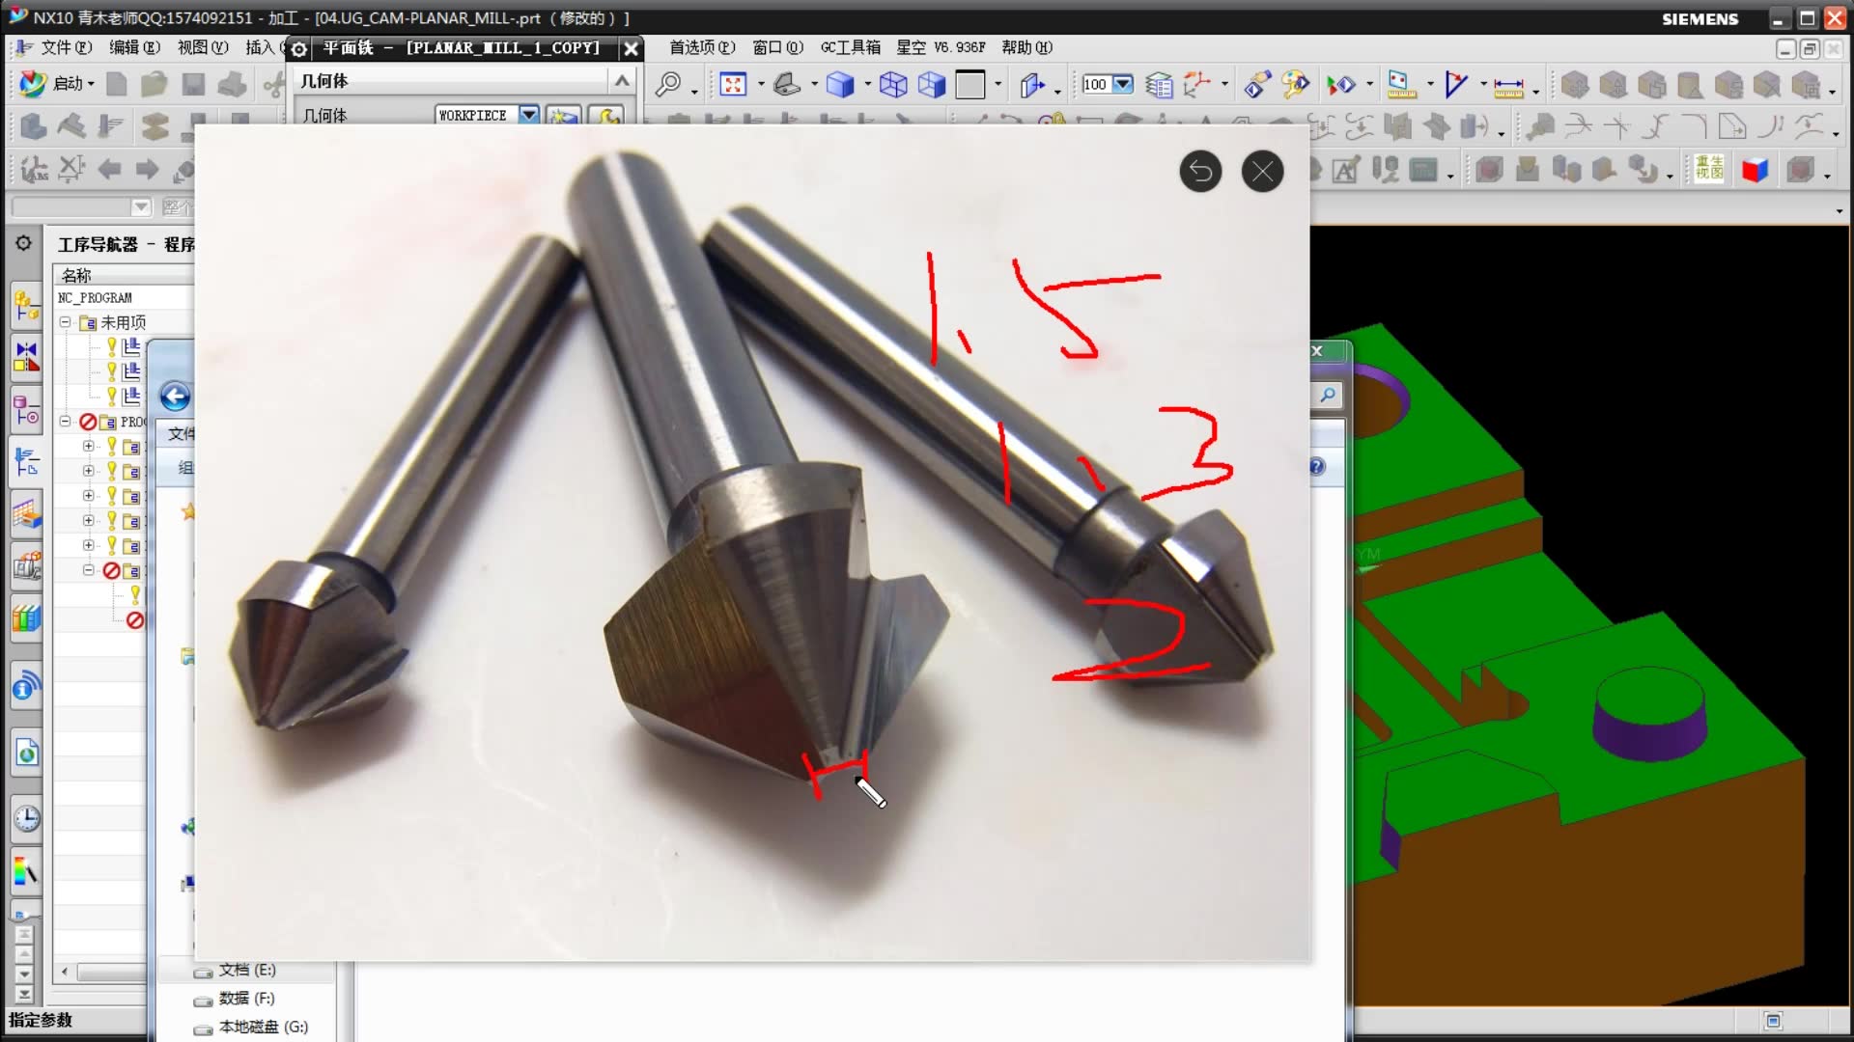1854x1042 pixels.
Task: Click the Edit Object Display palette icon
Action: tap(1295, 85)
